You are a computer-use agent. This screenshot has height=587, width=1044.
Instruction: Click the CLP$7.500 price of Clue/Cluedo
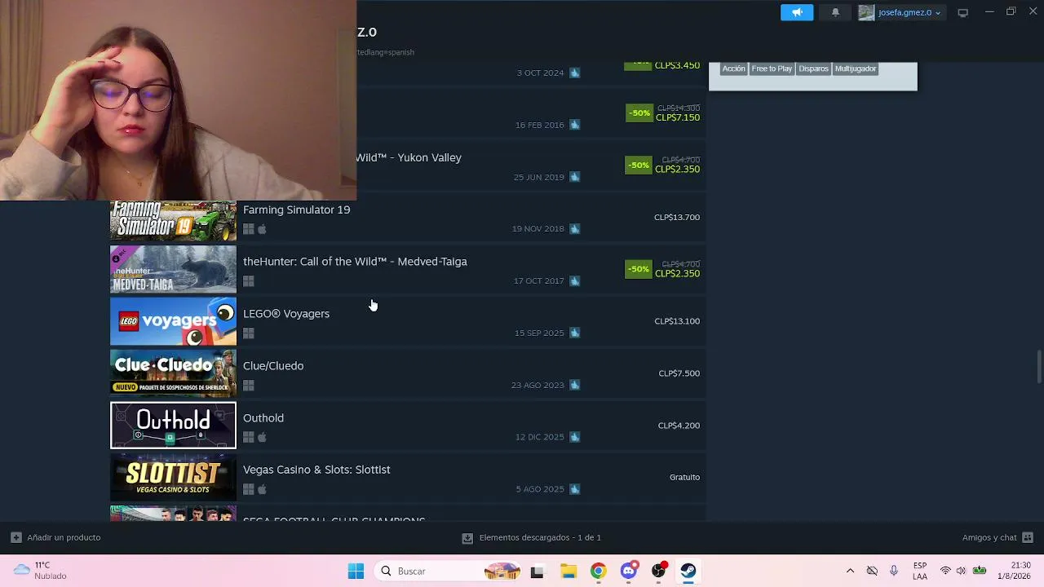679,373
